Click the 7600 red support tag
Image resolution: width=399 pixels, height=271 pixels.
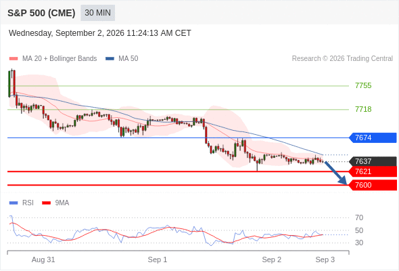point(373,185)
